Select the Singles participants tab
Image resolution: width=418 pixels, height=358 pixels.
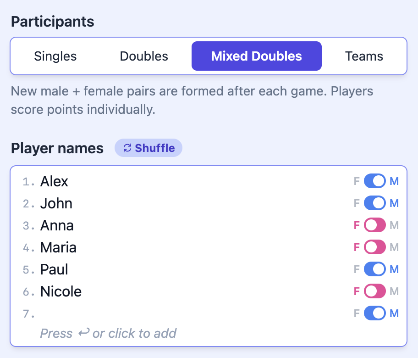[55, 56]
